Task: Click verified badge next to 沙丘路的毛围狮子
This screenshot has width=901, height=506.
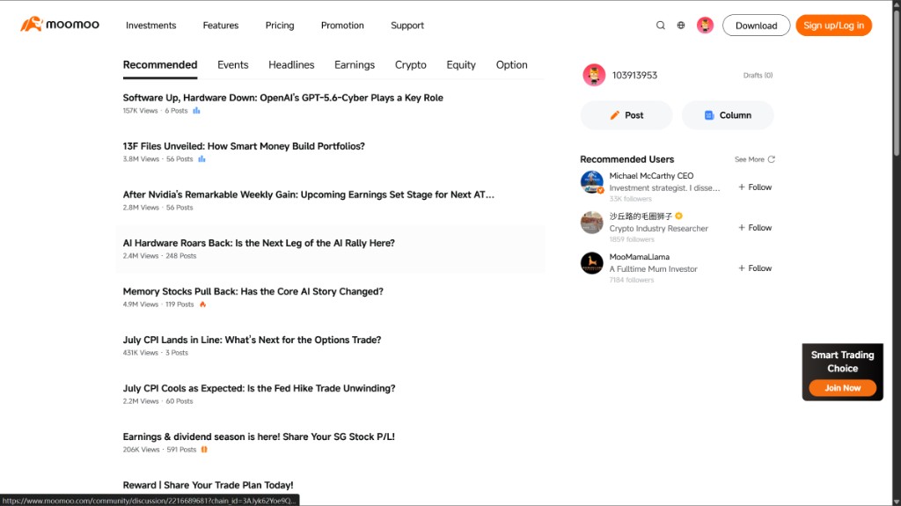Action: coord(678,216)
